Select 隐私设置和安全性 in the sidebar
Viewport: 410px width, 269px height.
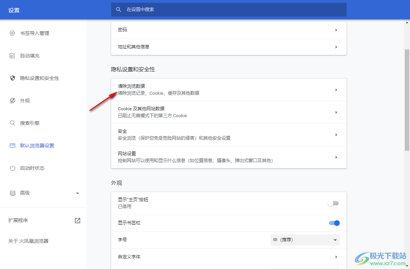(x=39, y=78)
